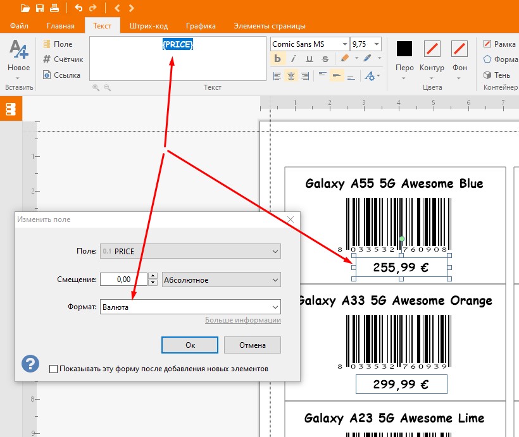Click the green rotation handle on the selected price box
This screenshot has width=519, height=437.
(x=402, y=239)
